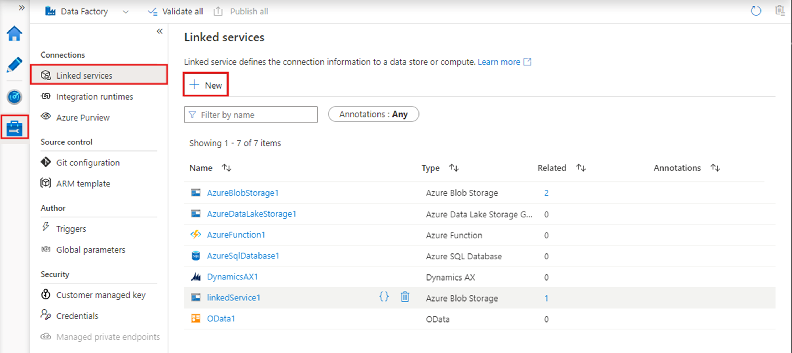Click the Filter by name field
The image size is (792, 353).
pos(251,115)
